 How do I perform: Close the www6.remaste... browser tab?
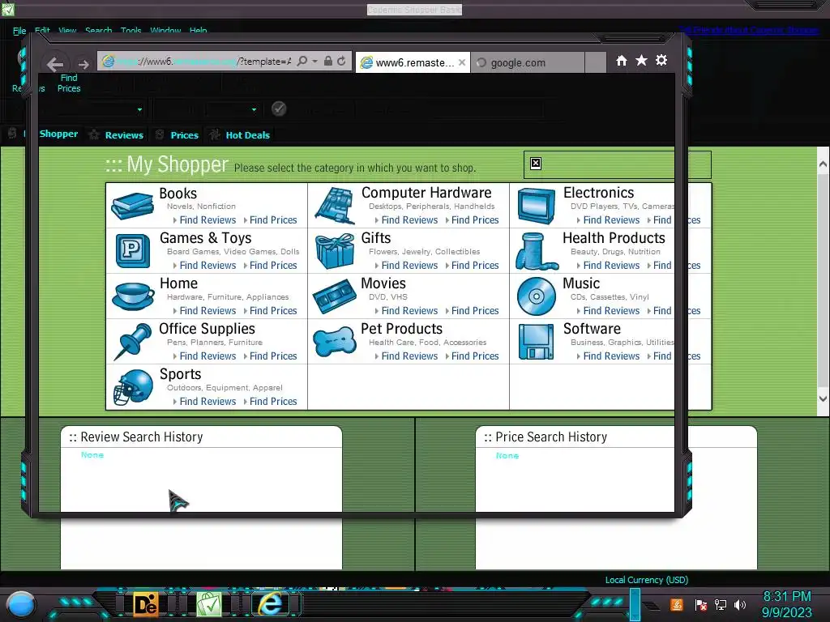click(462, 62)
